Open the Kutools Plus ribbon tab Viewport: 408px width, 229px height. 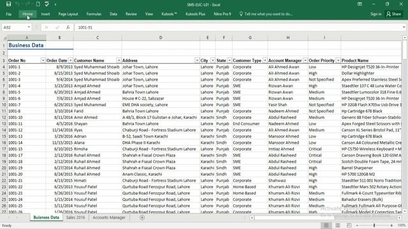point(195,14)
